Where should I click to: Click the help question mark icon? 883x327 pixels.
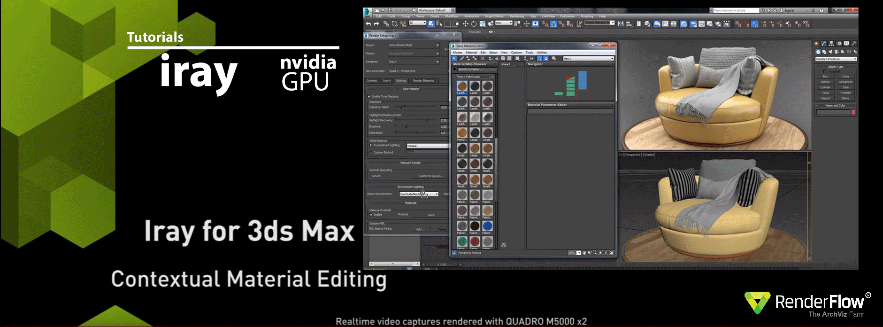click(x=822, y=10)
